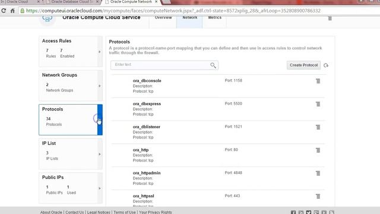380x214 pixels.
Task: Select the Protocols sidebar card
Action: [x=71, y=120]
